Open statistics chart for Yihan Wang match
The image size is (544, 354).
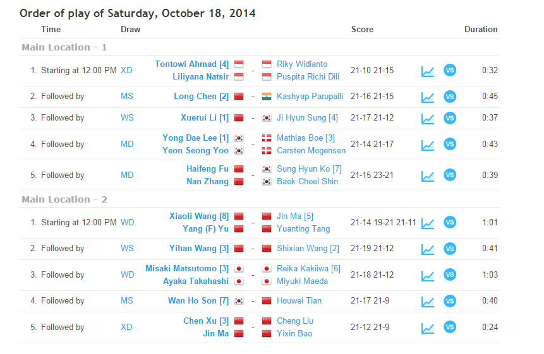click(x=428, y=249)
